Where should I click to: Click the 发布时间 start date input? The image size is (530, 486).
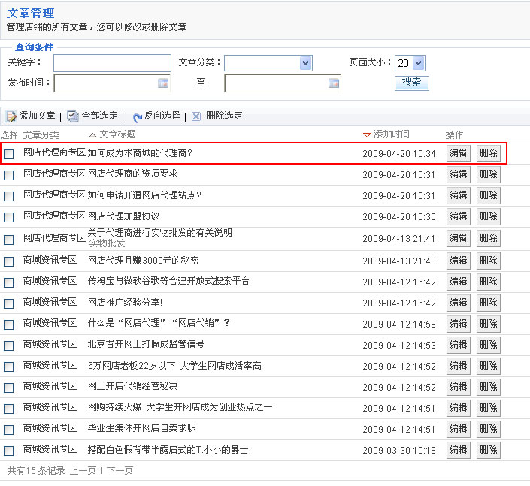(112, 83)
